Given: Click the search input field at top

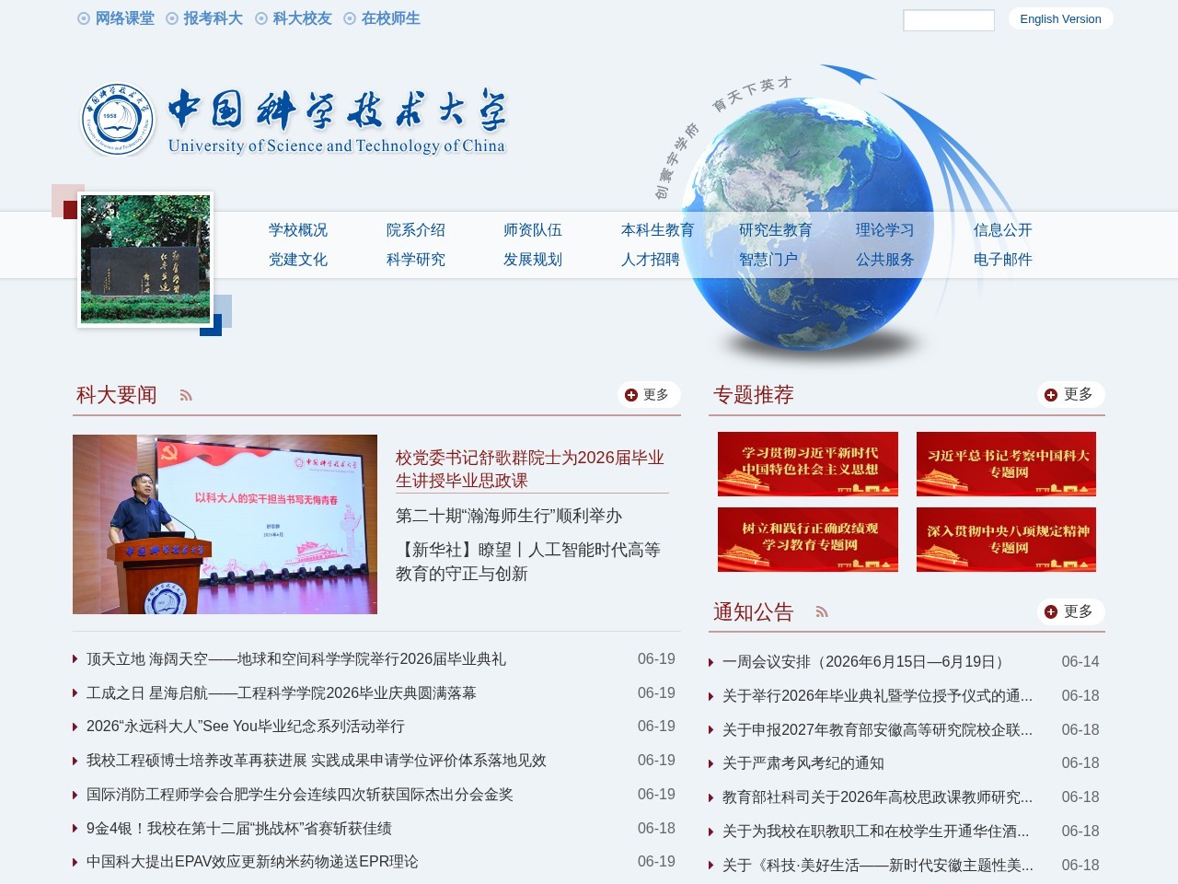Looking at the screenshot, I should (x=949, y=20).
